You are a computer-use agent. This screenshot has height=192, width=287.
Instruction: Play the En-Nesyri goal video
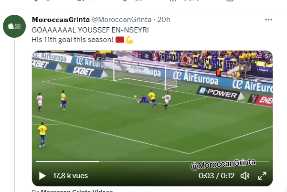(x=43, y=176)
